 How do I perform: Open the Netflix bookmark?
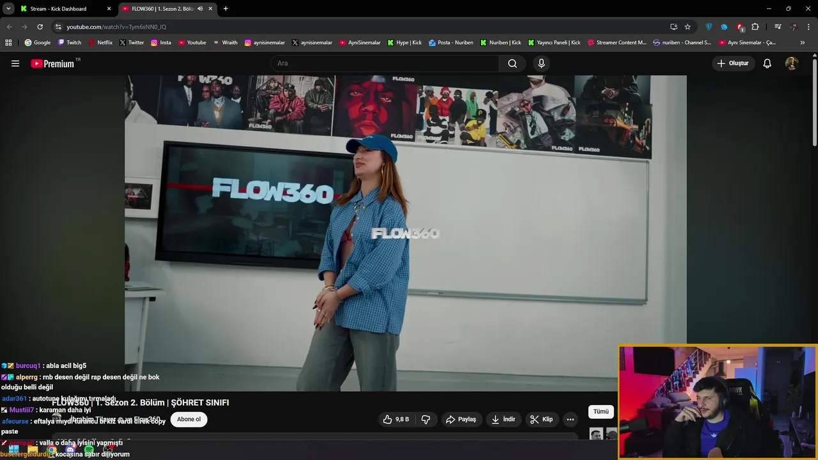[x=100, y=43]
